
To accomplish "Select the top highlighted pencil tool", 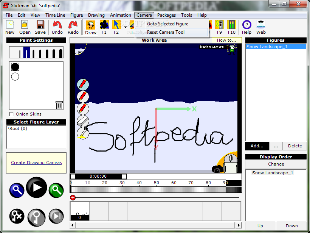I will click(x=83, y=84).
